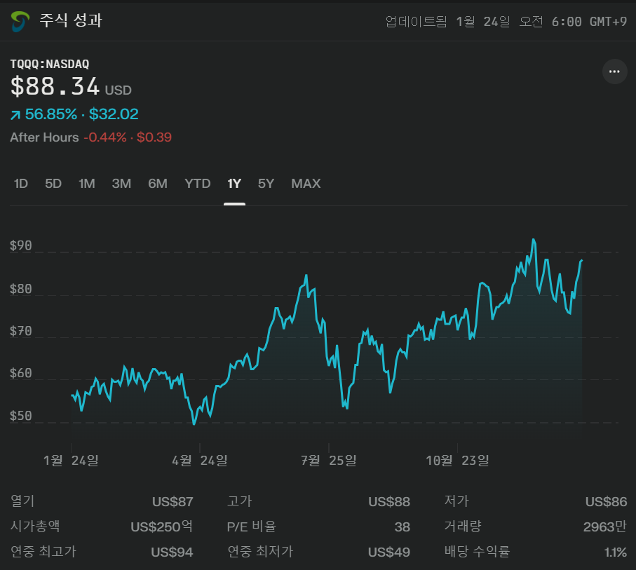Viewport: 636px width, 570px height.
Task: Click the $32.02 change amount
Action: [114, 114]
